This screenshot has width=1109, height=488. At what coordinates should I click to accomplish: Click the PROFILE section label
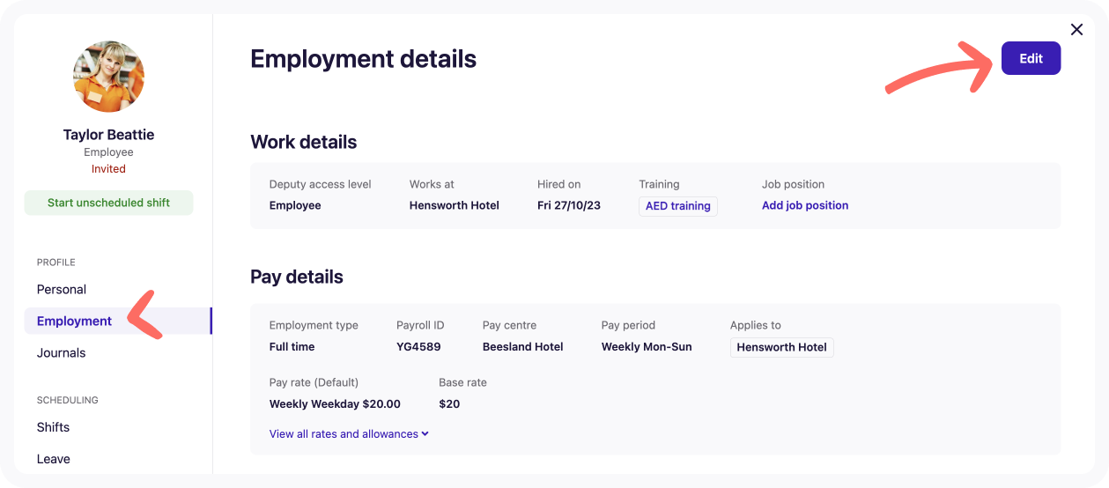(x=56, y=262)
